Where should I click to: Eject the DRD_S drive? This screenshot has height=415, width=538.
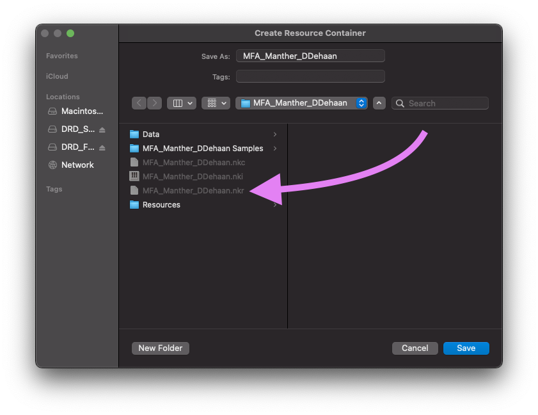coord(102,129)
